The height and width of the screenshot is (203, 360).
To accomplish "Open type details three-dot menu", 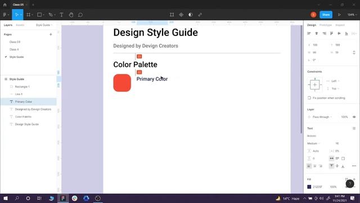I will click(354, 166).
